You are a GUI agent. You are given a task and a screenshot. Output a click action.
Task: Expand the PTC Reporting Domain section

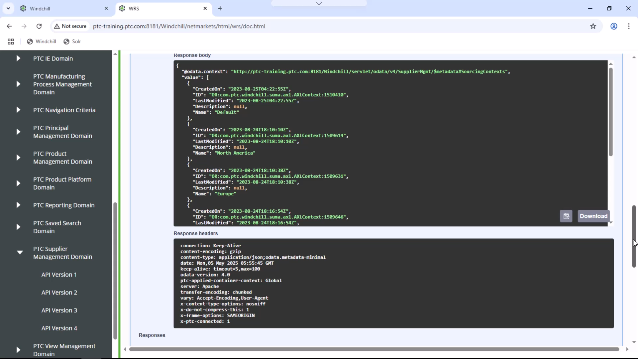click(19, 205)
